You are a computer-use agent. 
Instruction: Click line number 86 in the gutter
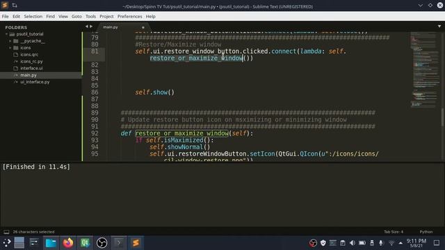[95, 92]
